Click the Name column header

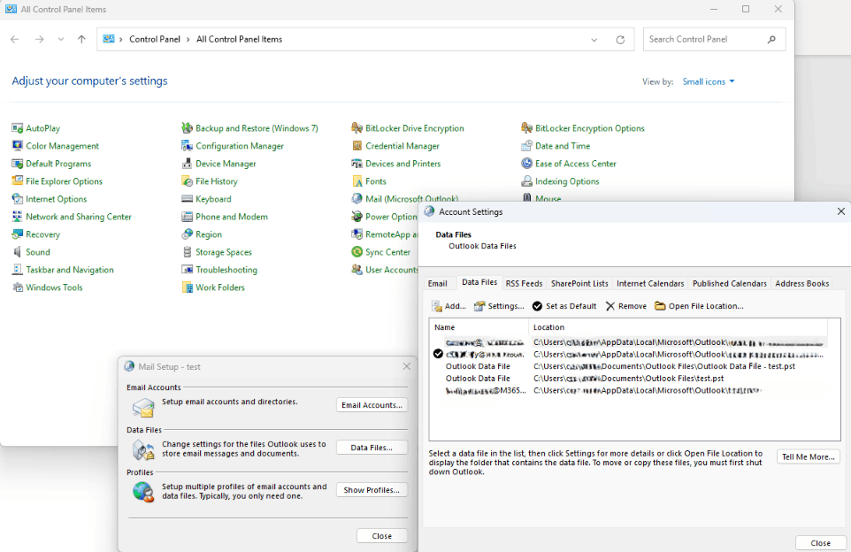coord(479,327)
